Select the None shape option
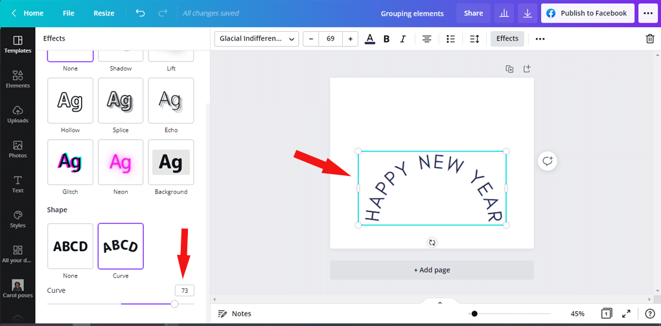 pyautogui.click(x=71, y=246)
